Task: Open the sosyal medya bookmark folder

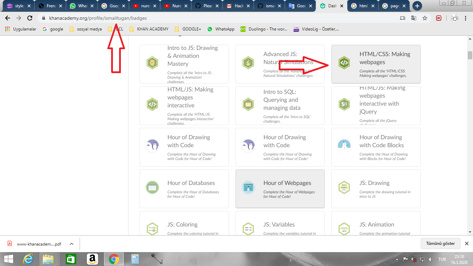Action: pyautogui.click(x=86, y=29)
